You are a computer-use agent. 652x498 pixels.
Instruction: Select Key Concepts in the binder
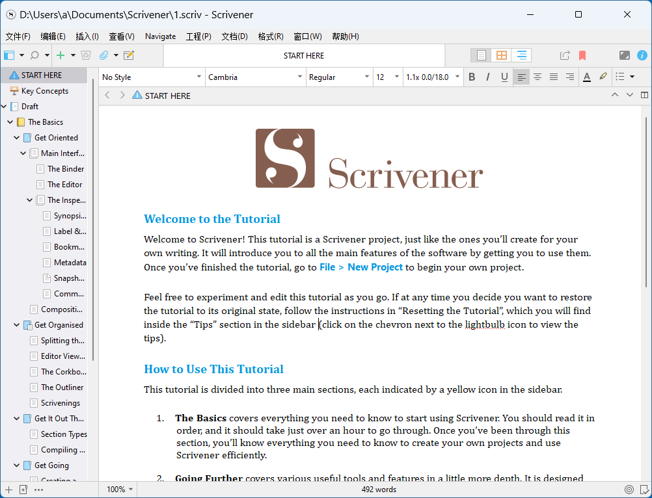(44, 91)
